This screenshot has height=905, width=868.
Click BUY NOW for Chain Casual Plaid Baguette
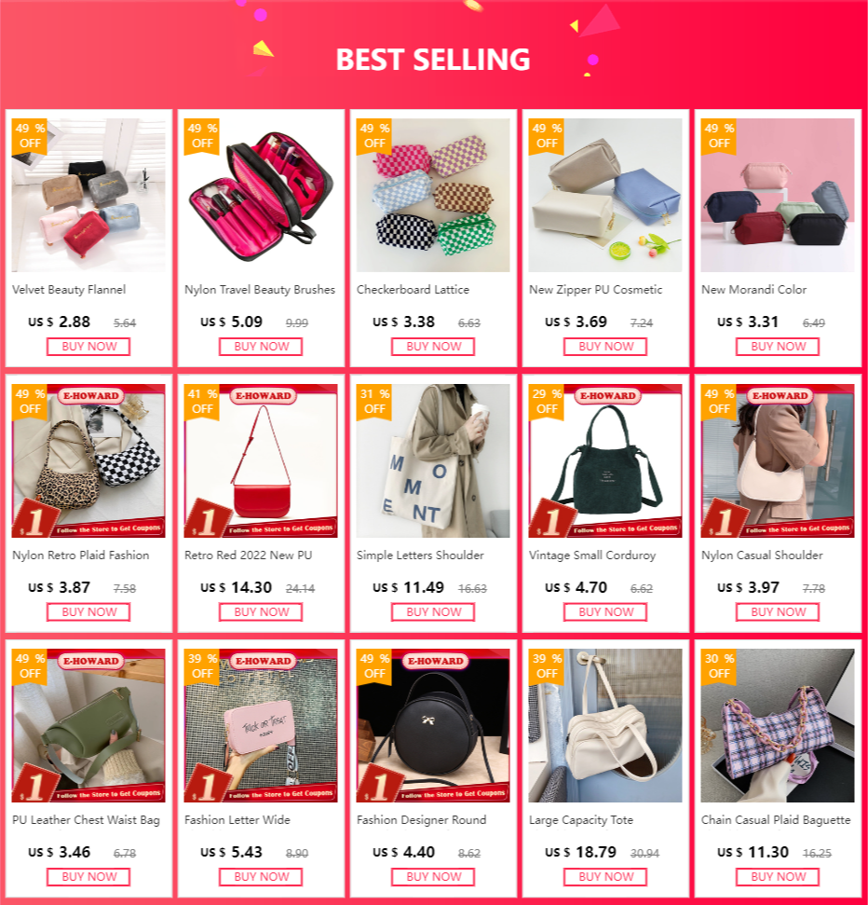(x=778, y=877)
